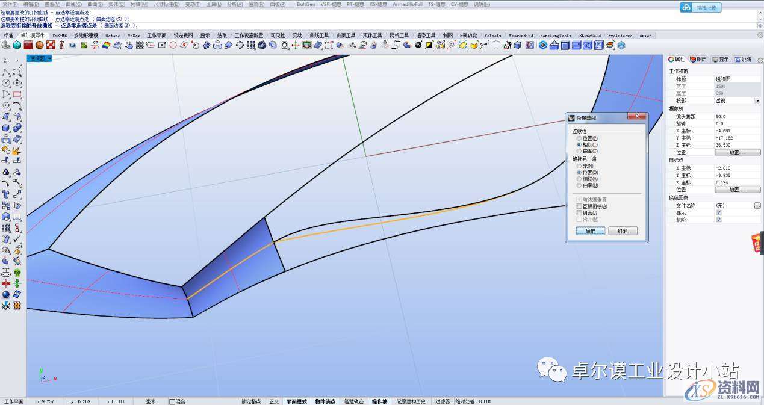Open the viewport title dropdown arrow
Screen dimensions: 764x405
[49, 58]
